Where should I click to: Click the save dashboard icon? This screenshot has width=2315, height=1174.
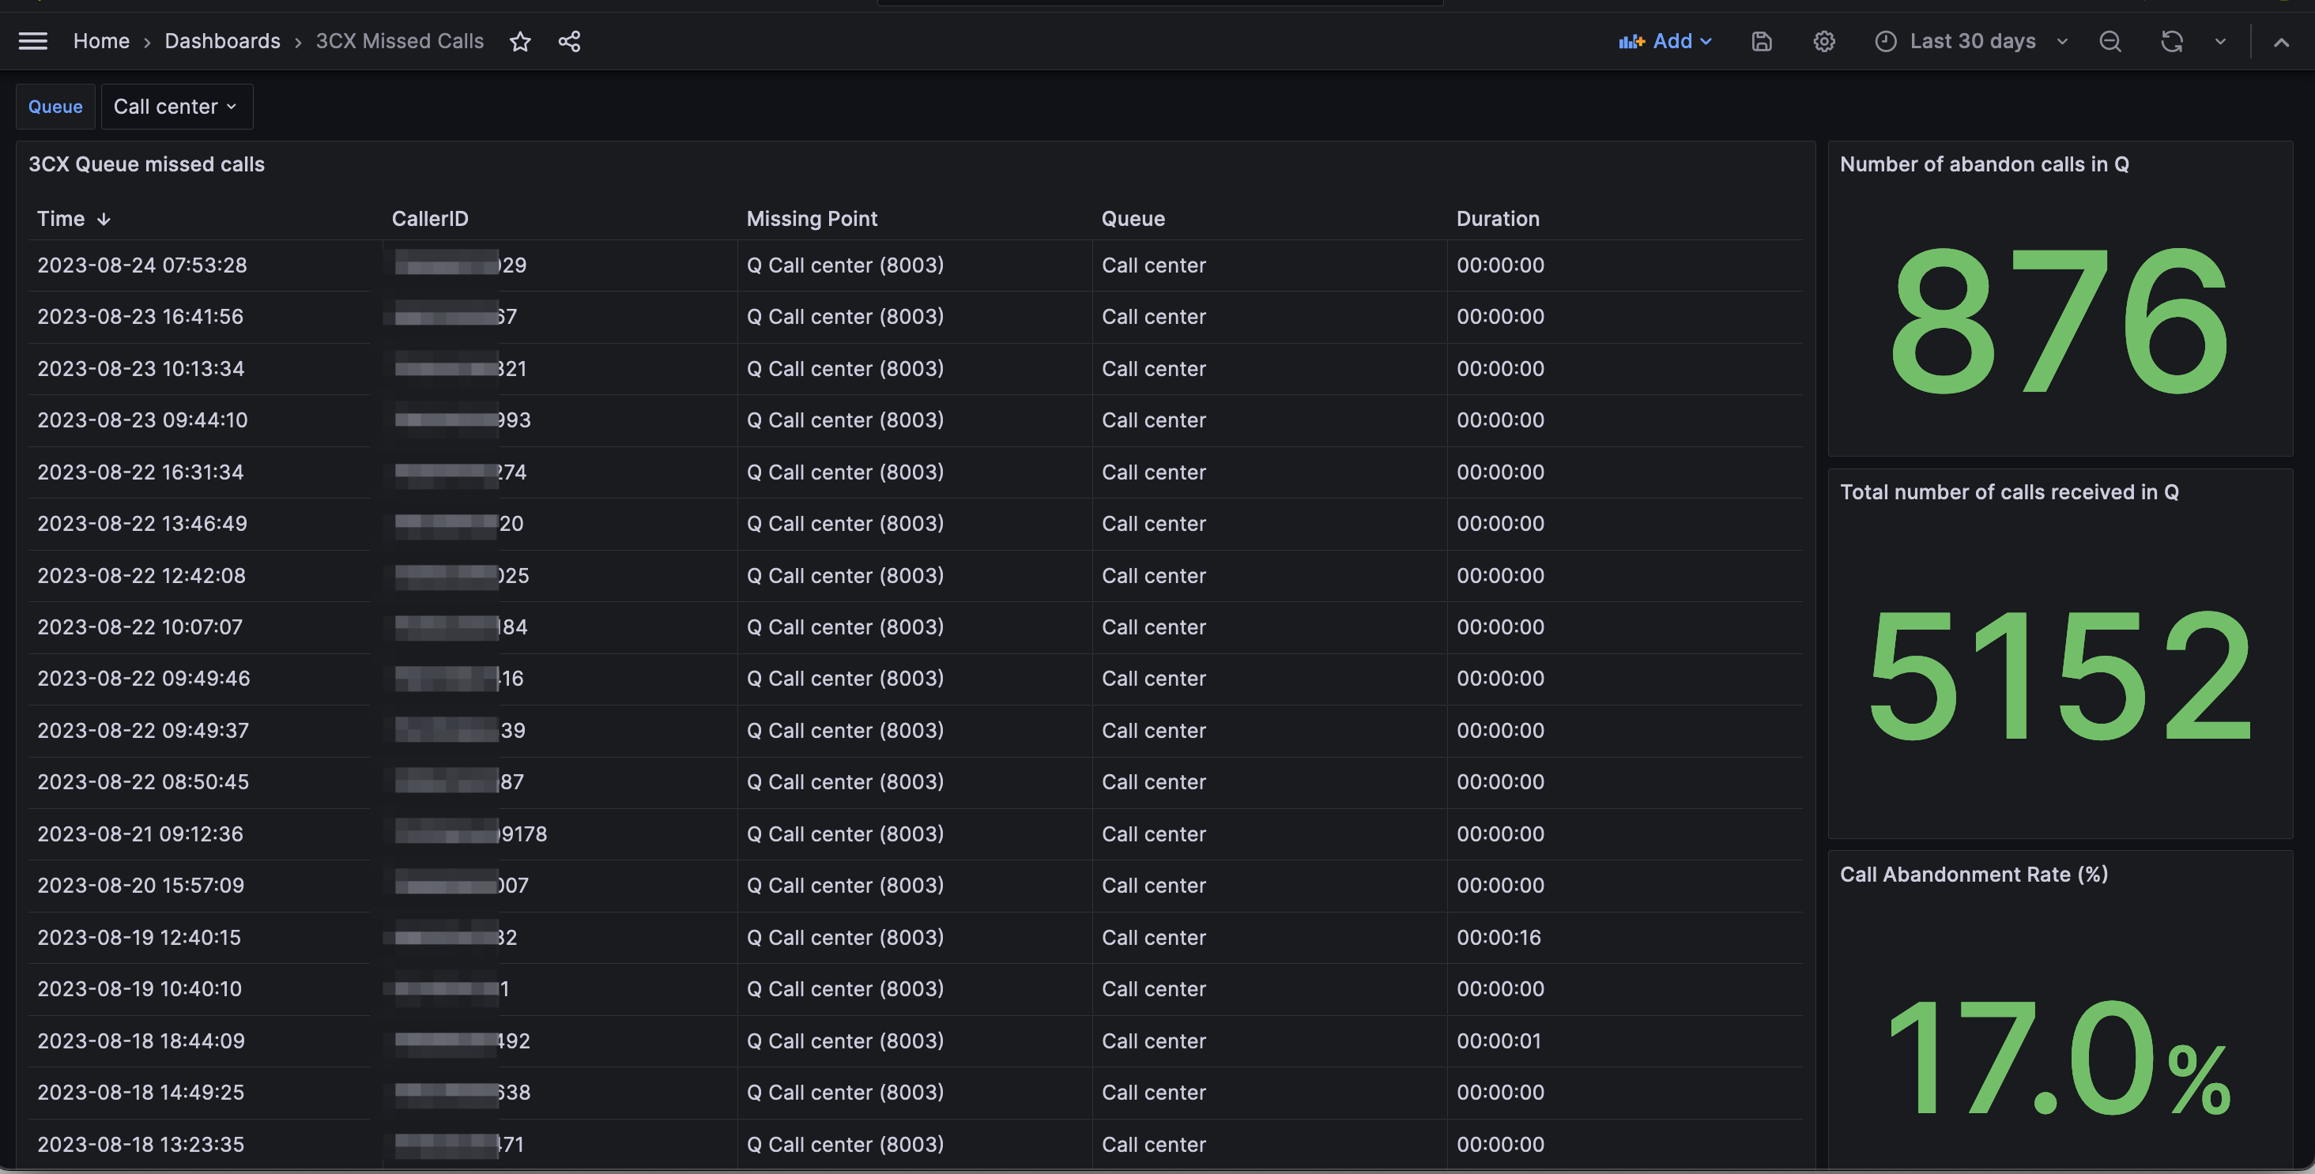pyautogui.click(x=1762, y=41)
